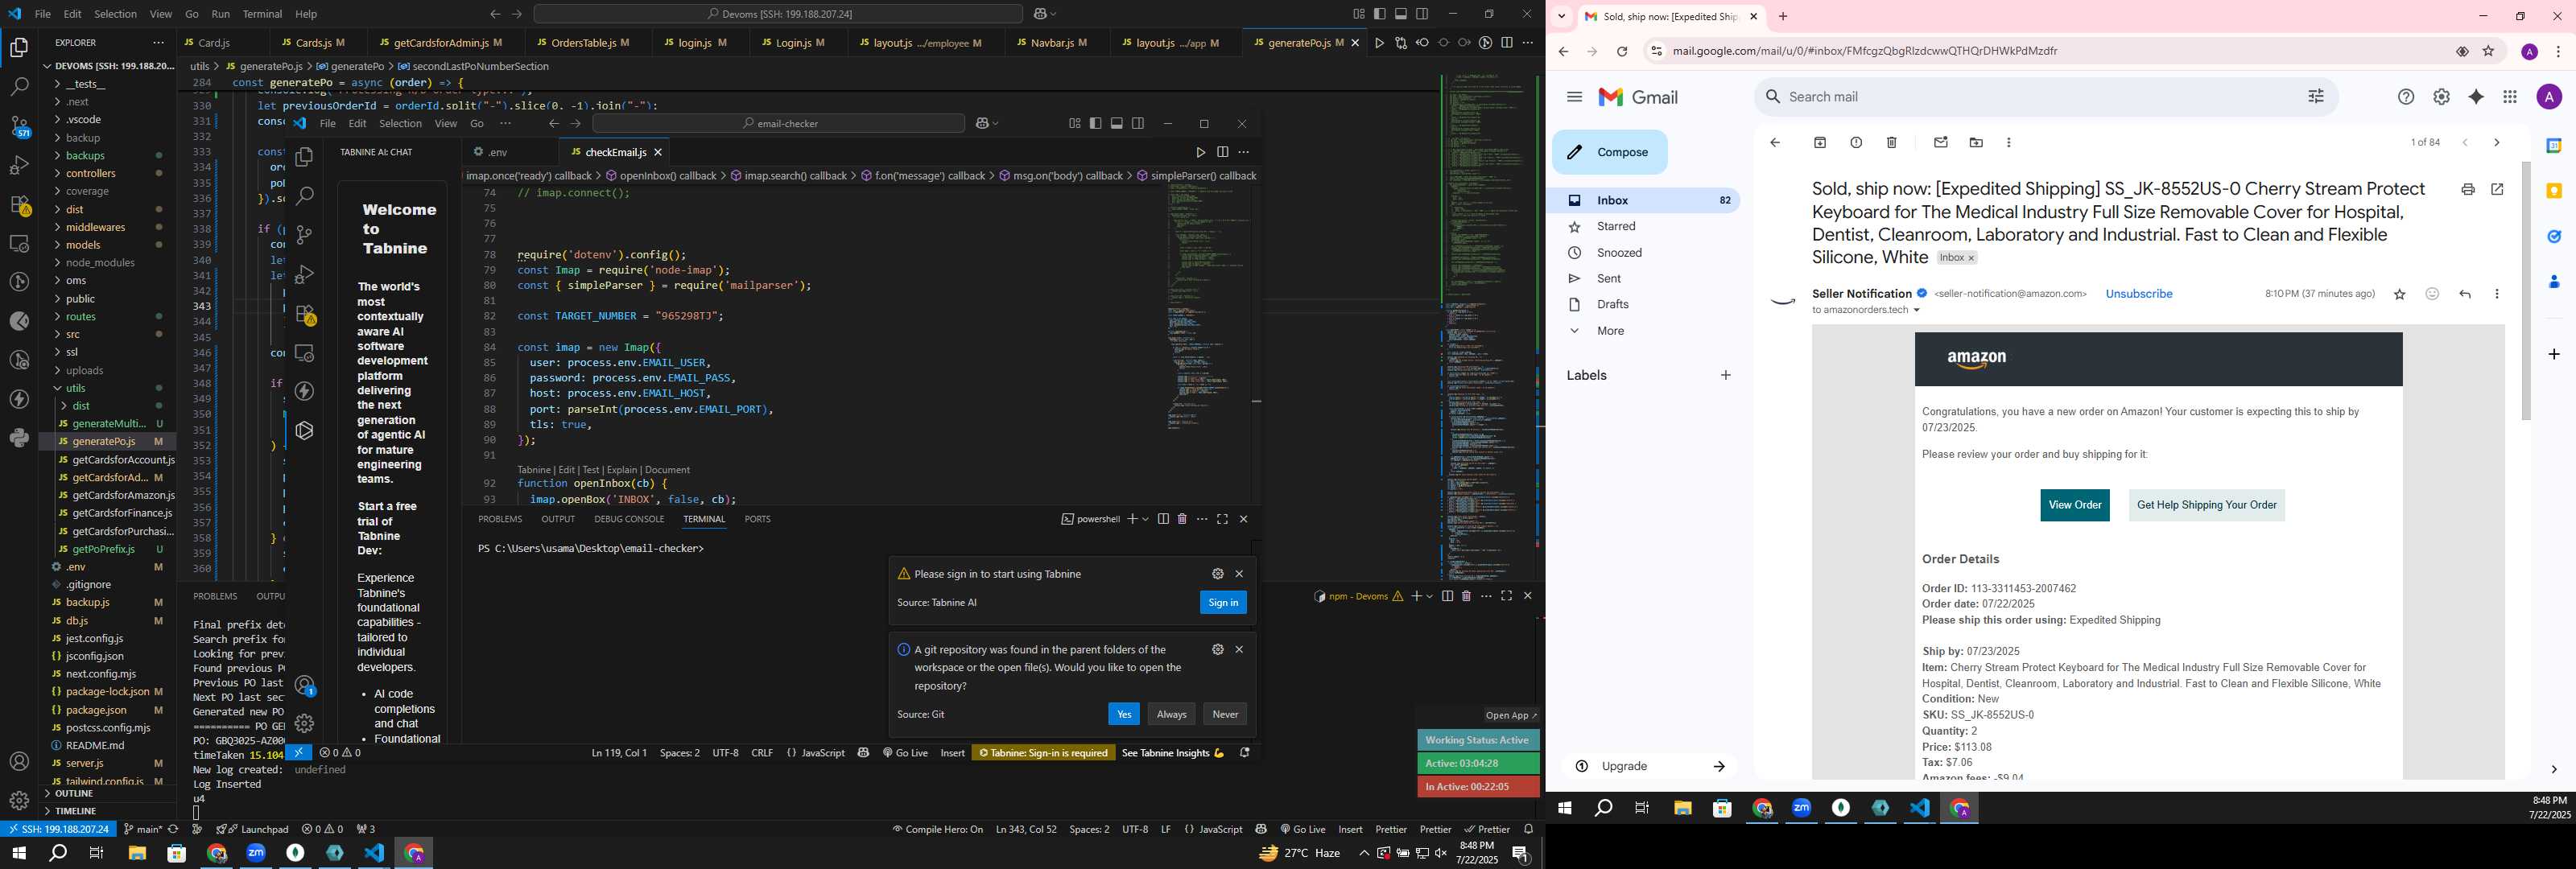Screen dimensions: 2576x869
Task: Print the Sold ship now email
Action: (2468, 190)
